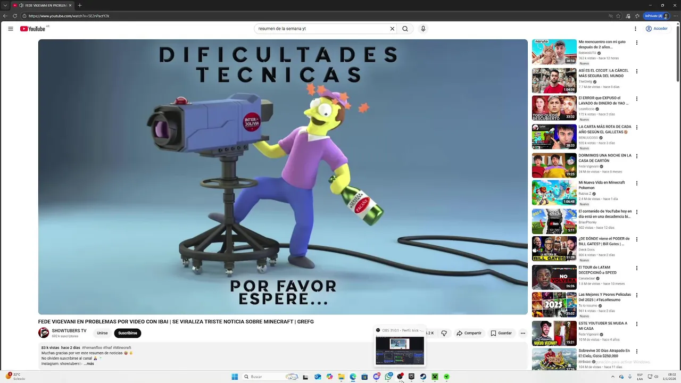Viewport: 681px width, 383px height.
Task: Open SHOWTUBERS TV channel avatar
Action: (44, 333)
